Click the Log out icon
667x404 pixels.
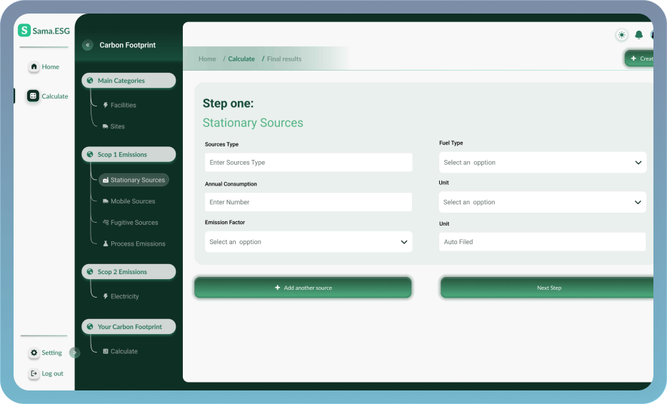point(34,373)
